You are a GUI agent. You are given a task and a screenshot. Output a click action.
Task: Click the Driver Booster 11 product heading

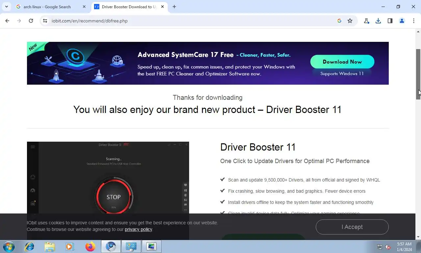(258, 147)
